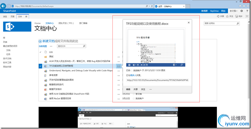The width and height of the screenshot is (251, 129).
Task: Open ellipsis menu for 使用 NuGet 管理项目库
Action: (x=119, y=99)
